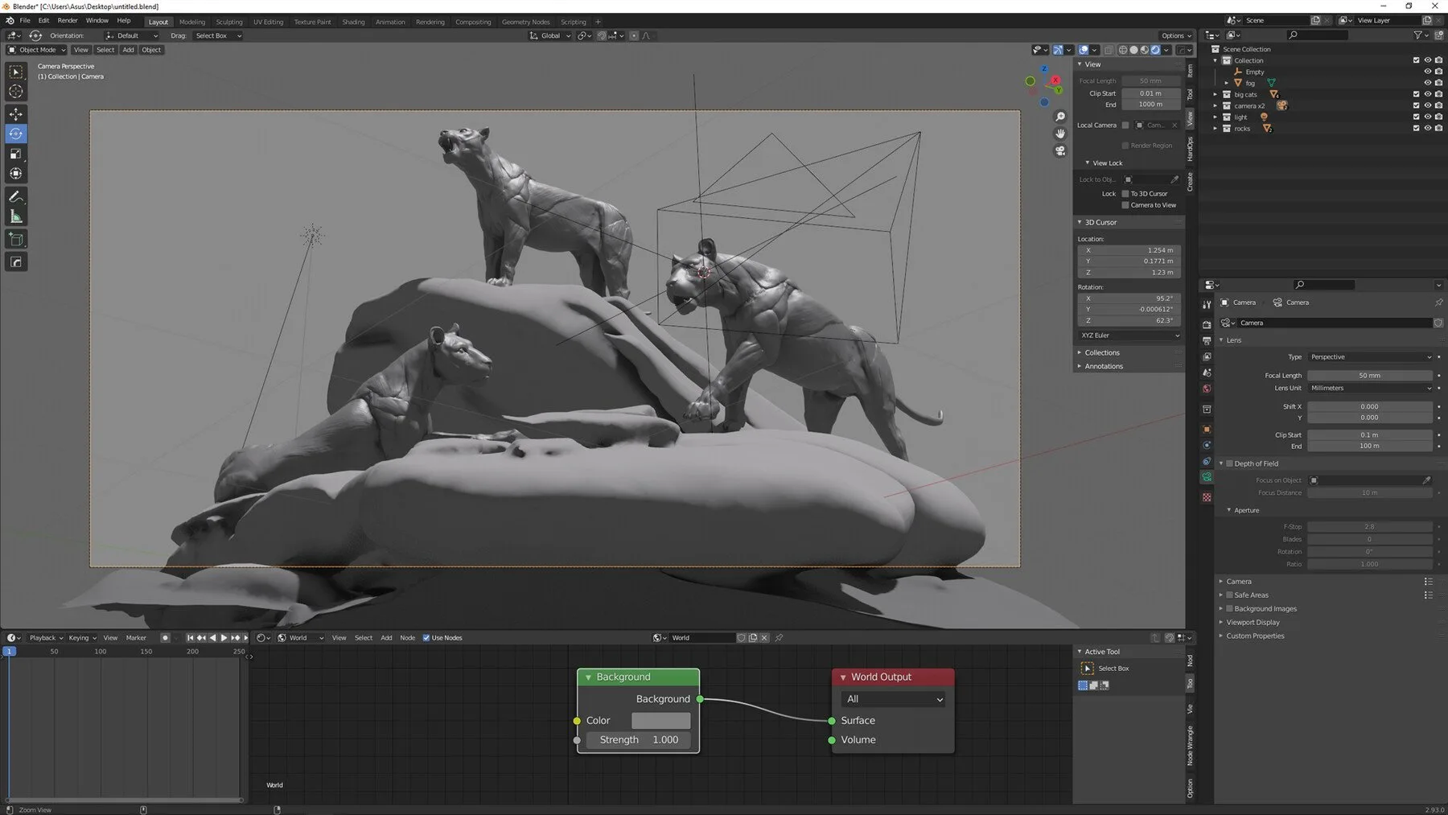1448x815 pixels.
Task: Toggle camera view gizmo button
Action: (x=1060, y=150)
